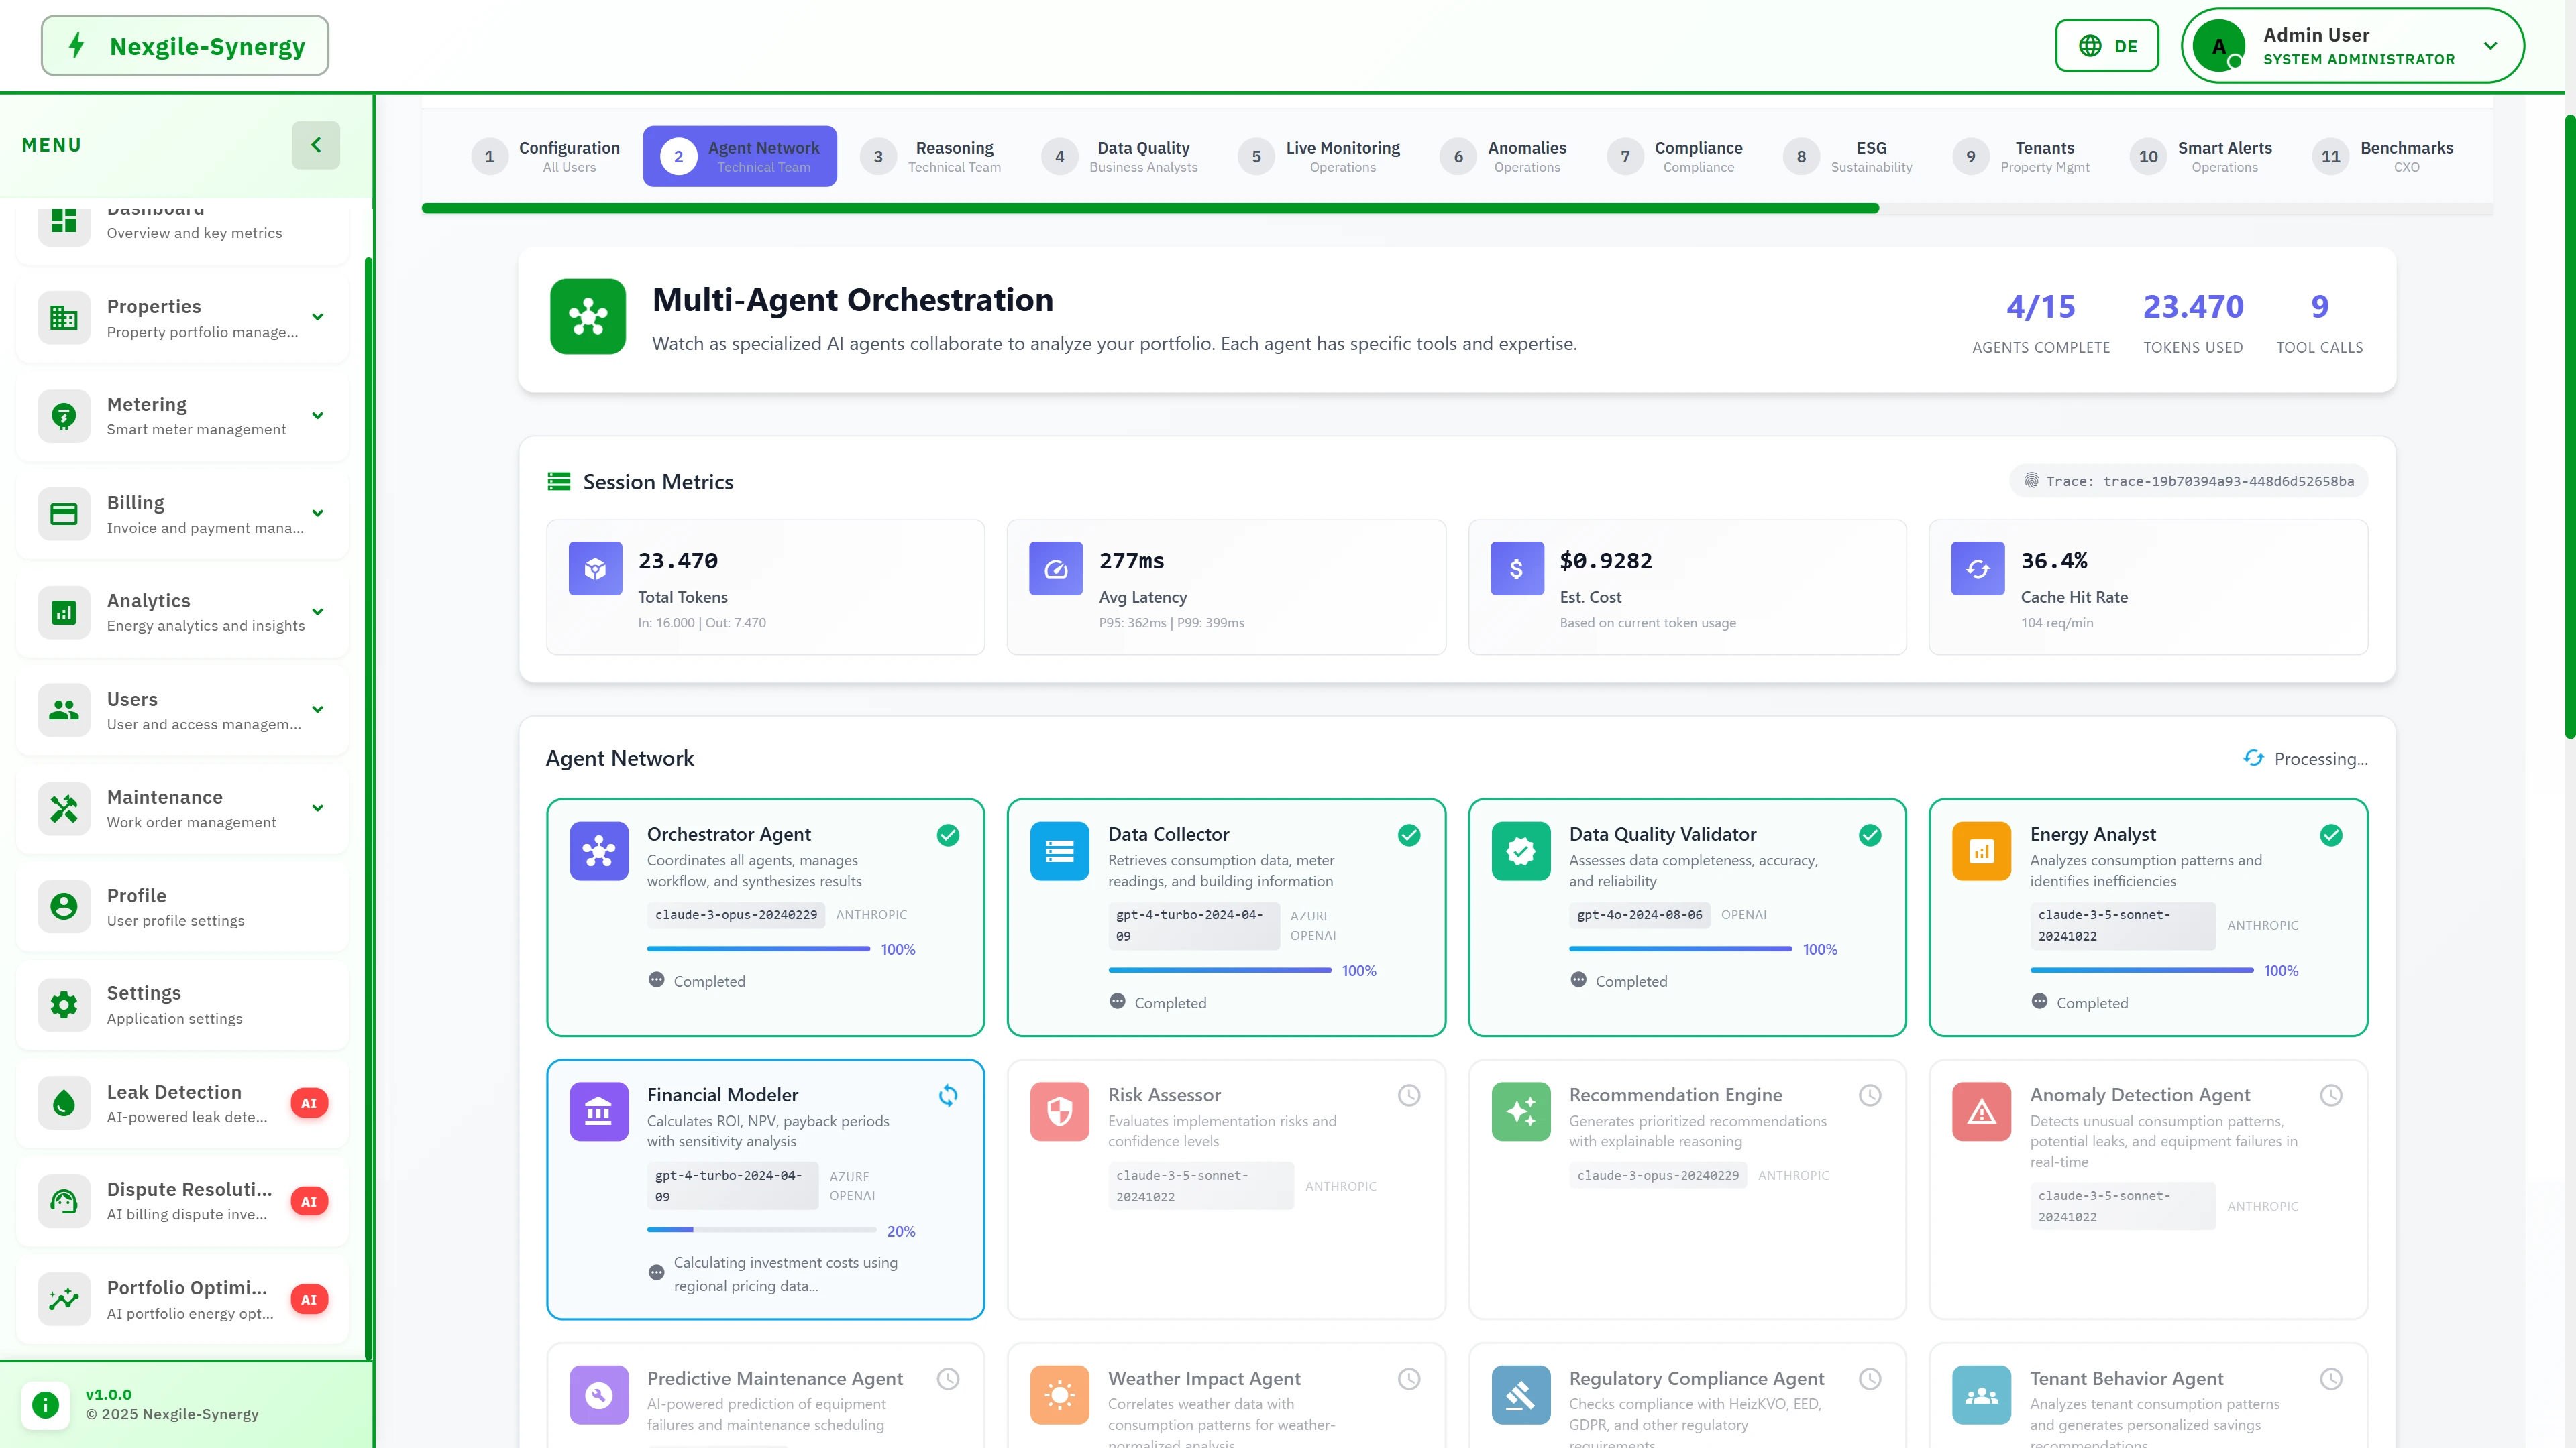The height and width of the screenshot is (1448, 2576).
Task: Click the Dispute Resolution headset icon
Action: (x=63, y=1201)
